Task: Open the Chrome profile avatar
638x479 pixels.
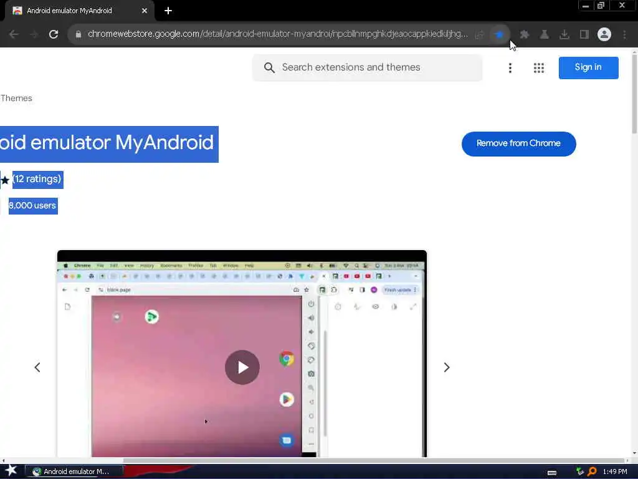Action: tap(604, 34)
